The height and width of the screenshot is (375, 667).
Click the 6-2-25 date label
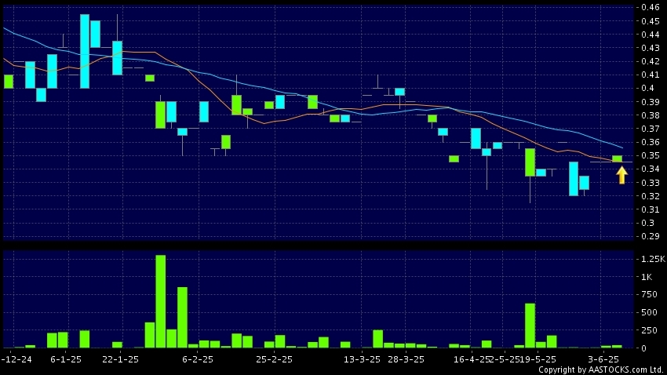click(198, 359)
